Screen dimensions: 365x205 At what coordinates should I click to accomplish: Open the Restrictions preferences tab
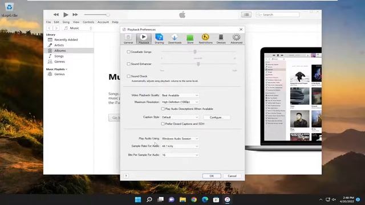205,39
